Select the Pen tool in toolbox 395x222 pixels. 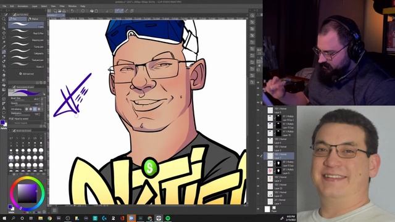pos(4,52)
